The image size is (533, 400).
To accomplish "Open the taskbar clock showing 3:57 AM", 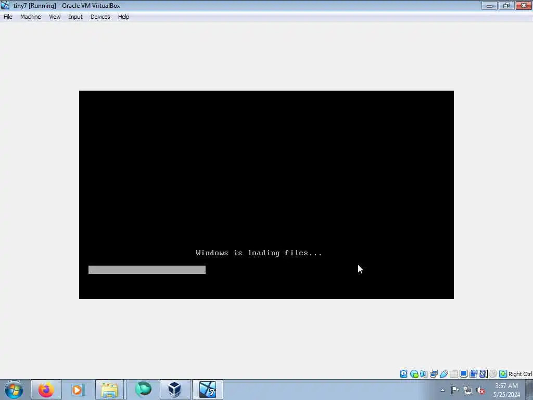I will pos(506,390).
